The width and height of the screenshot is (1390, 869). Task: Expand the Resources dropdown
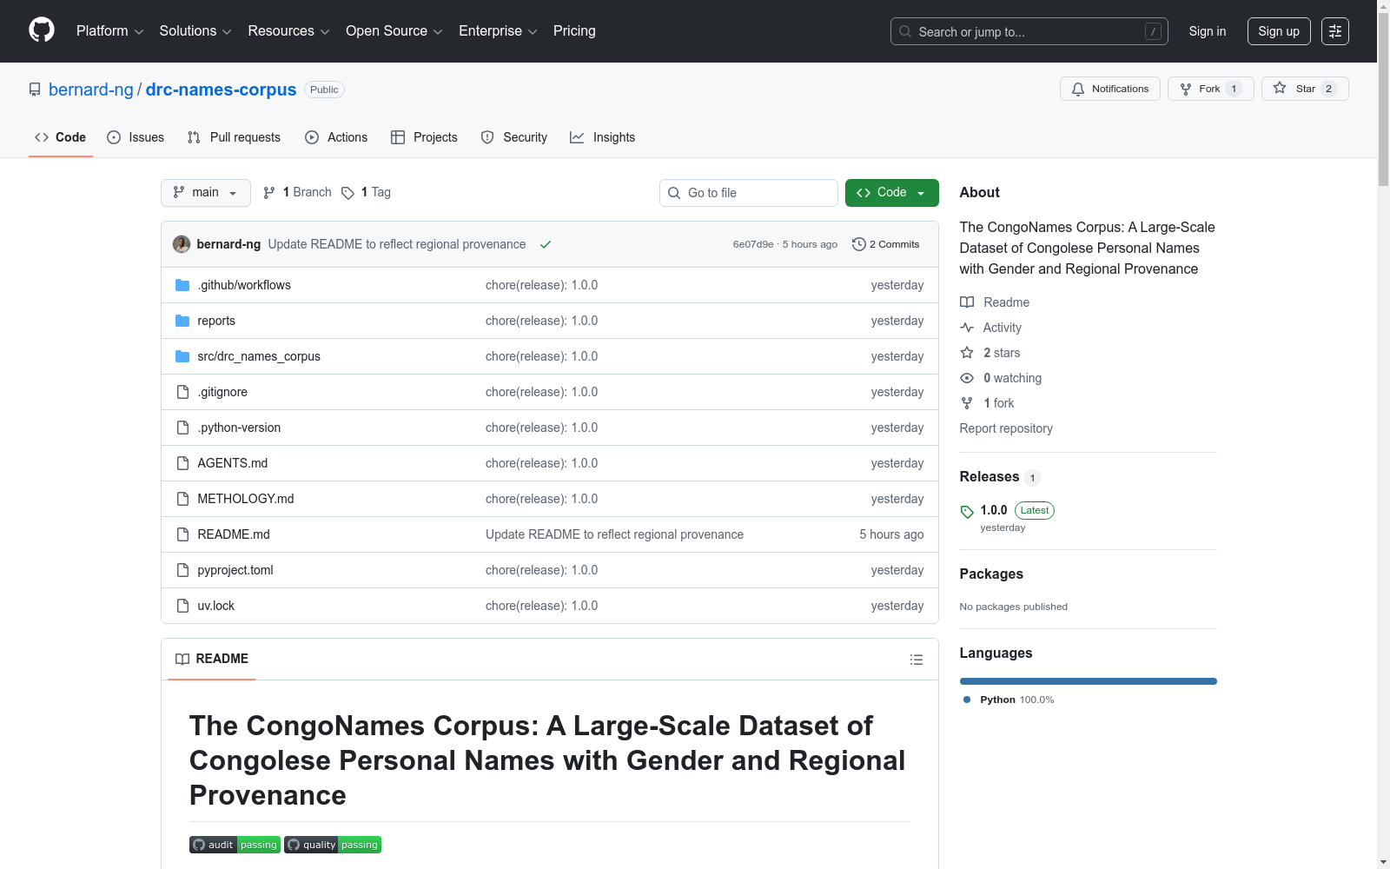(288, 31)
